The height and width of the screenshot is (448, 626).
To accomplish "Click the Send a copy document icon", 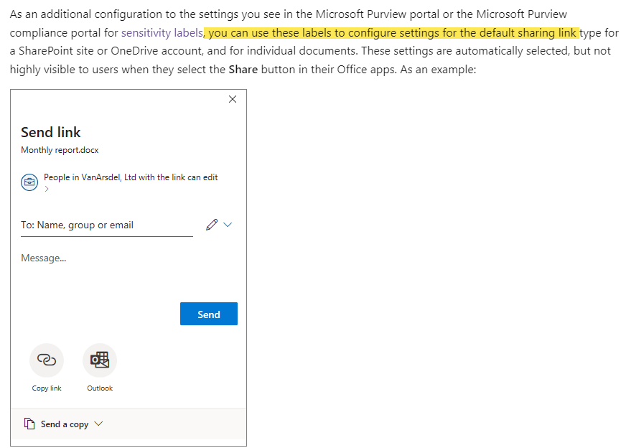I will [29, 424].
